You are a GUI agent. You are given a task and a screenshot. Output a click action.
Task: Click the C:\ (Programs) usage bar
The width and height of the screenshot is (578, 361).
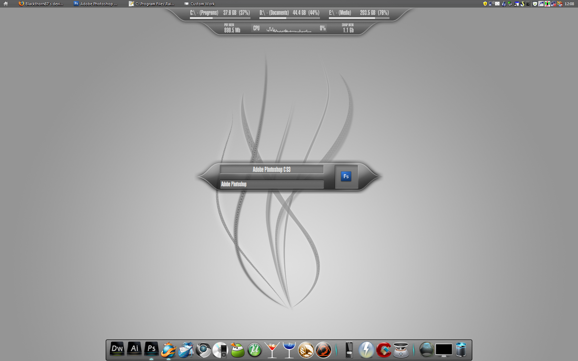click(220, 18)
